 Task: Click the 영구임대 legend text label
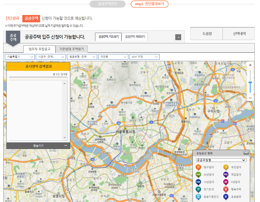[x=209, y=167]
